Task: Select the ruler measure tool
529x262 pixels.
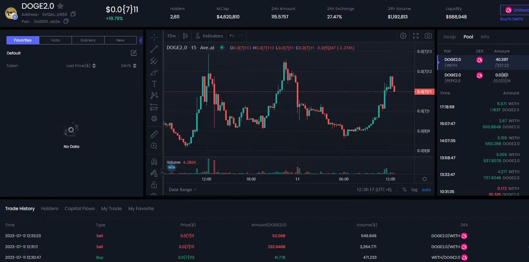Action: coord(154,134)
